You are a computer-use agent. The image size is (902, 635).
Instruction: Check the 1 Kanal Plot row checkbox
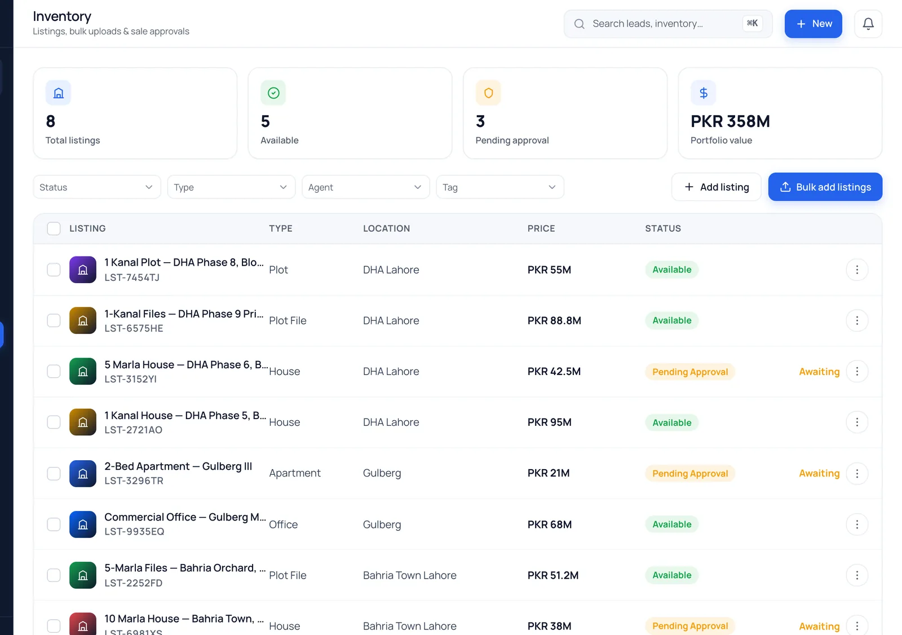point(54,270)
